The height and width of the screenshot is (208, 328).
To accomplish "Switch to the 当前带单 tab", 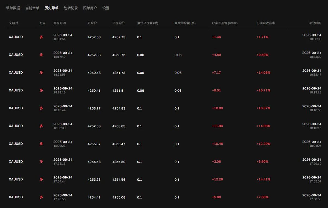I will tap(32, 8).
